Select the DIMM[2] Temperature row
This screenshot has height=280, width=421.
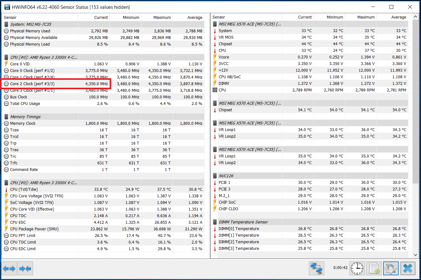(x=309, y=242)
